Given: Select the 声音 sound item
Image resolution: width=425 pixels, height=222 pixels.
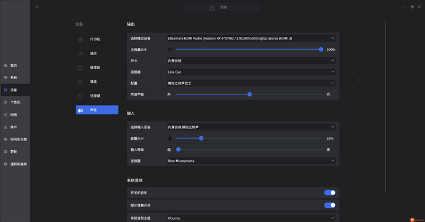Looking at the screenshot, I should point(97,110).
